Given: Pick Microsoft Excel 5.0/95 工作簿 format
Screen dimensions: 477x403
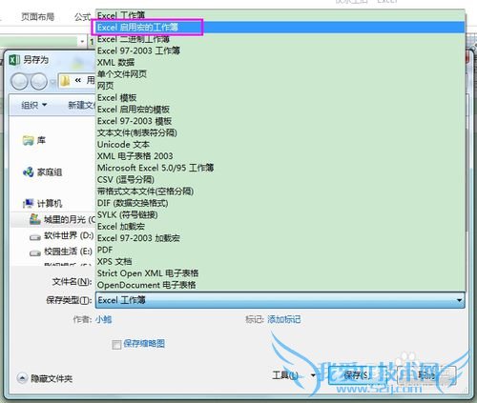Looking at the screenshot, I should (x=280, y=168).
